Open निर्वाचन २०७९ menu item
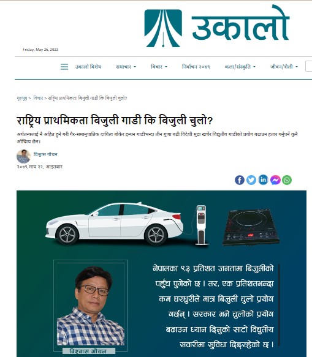The image size is (312, 357). [x=196, y=67]
